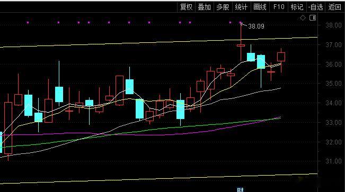The height and width of the screenshot is (192, 345).
Task: Click the 财 marker at chart bottom
Action: point(240,190)
